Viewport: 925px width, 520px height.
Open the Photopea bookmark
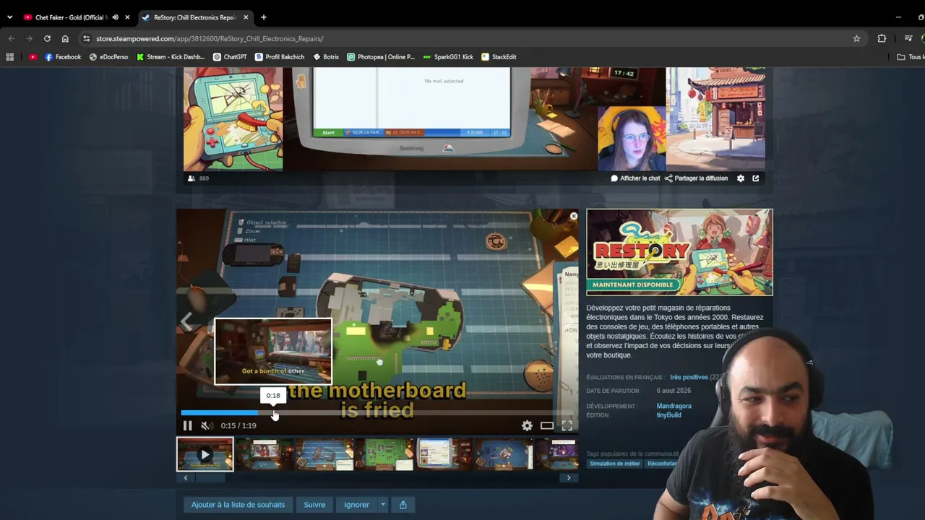click(x=381, y=57)
